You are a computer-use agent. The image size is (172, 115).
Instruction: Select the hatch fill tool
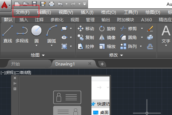tap(64, 46)
